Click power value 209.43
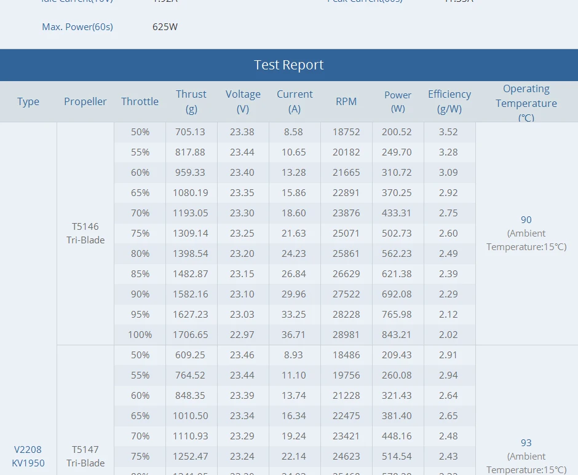 [x=397, y=355]
